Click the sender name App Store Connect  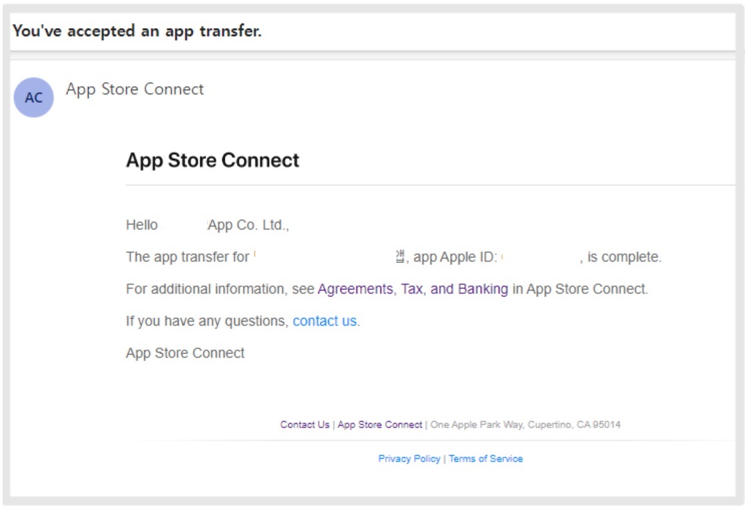[135, 89]
